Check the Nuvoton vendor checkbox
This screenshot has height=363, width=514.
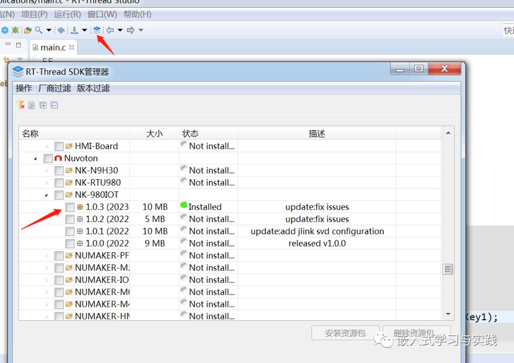(x=48, y=158)
